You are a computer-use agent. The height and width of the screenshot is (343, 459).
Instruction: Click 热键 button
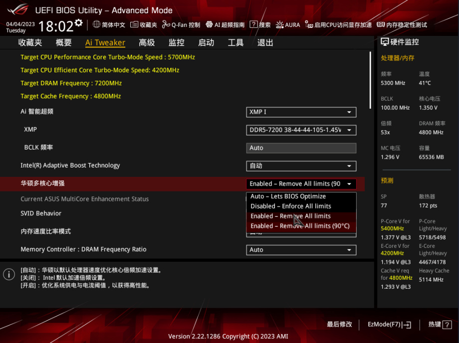[x=440, y=325]
